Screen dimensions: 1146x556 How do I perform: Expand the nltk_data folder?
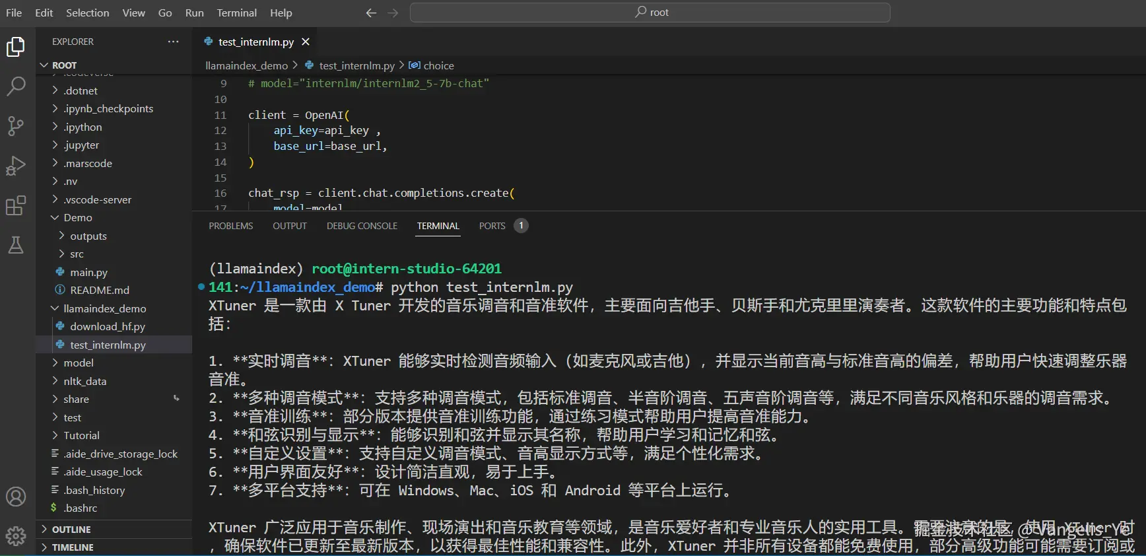point(55,381)
